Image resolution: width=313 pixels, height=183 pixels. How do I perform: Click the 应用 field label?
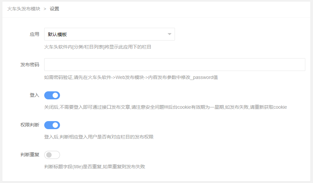point(35,34)
